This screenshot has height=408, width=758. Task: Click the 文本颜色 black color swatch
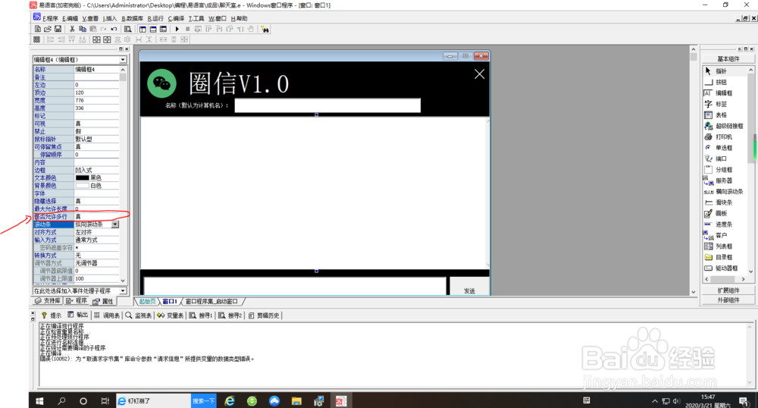point(82,178)
